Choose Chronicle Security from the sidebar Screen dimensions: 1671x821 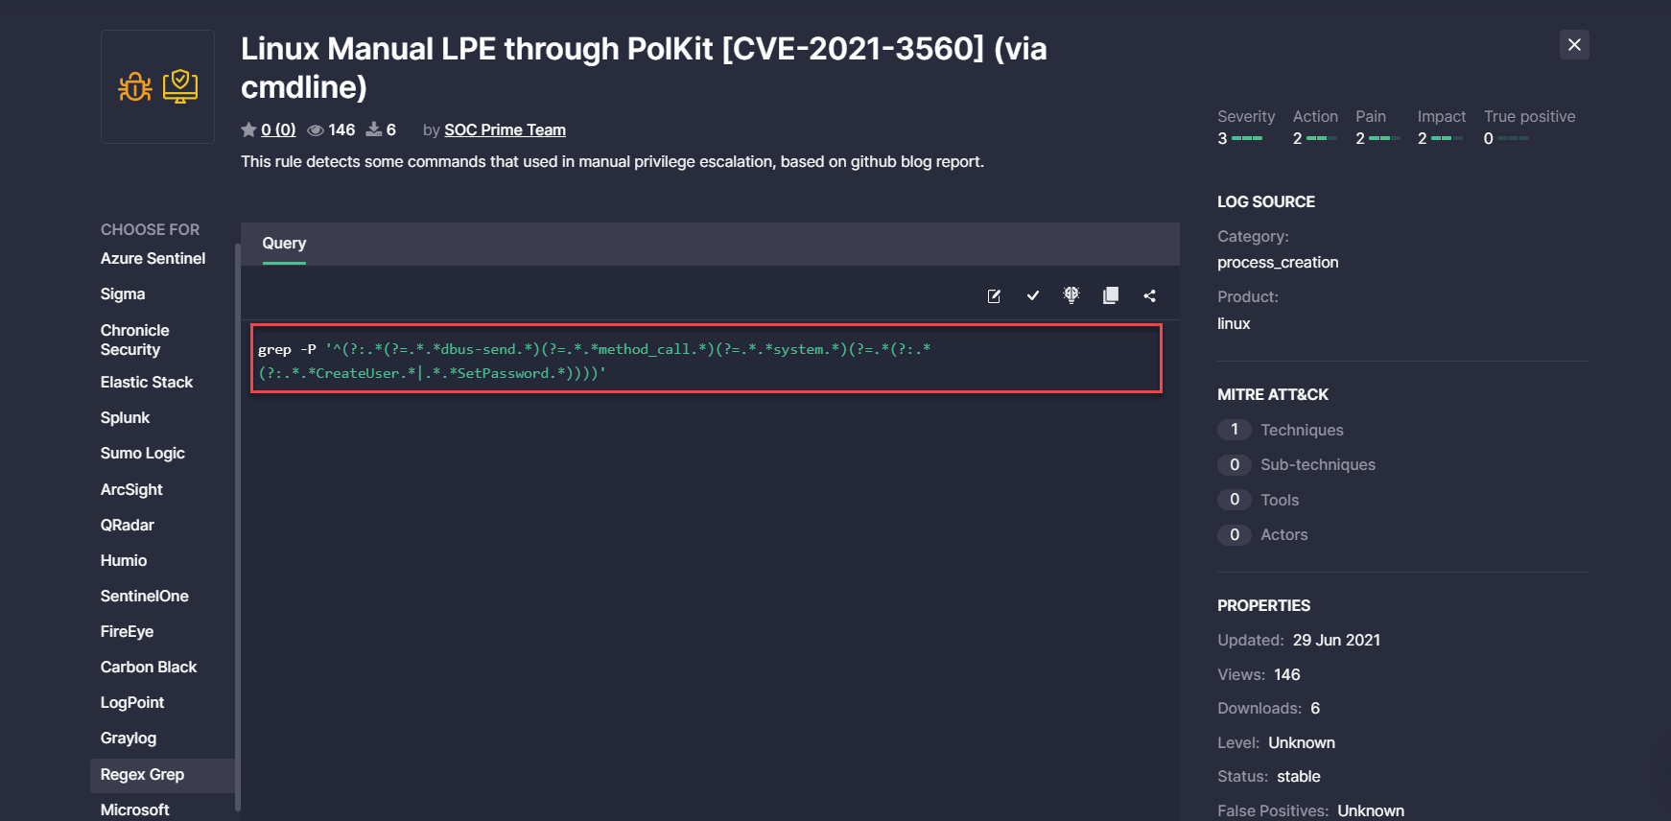134,340
